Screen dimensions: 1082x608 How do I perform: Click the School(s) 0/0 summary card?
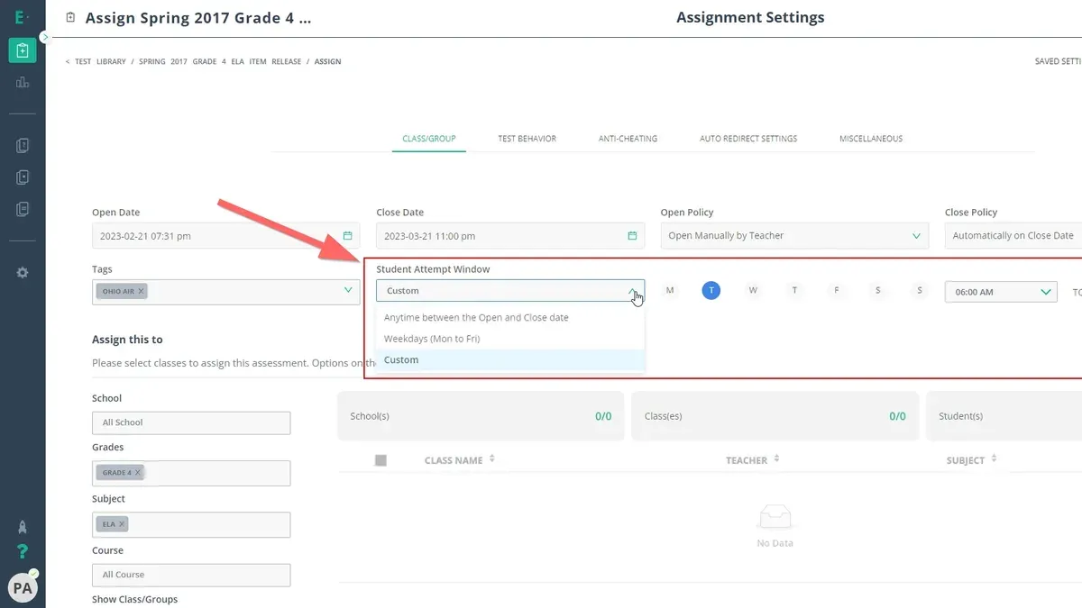pyautogui.click(x=481, y=416)
